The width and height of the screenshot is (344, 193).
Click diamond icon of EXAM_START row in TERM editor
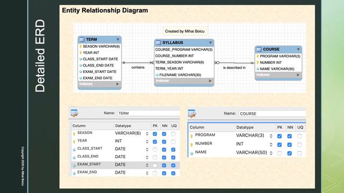point(74,166)
